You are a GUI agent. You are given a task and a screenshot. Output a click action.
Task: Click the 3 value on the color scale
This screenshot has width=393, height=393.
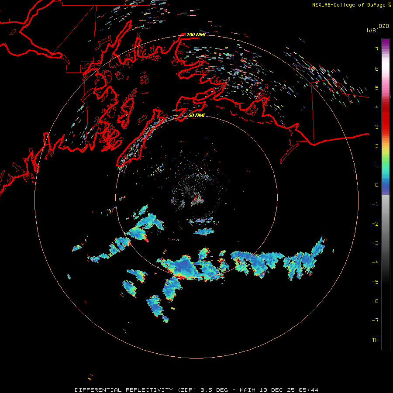pos(377,127)
